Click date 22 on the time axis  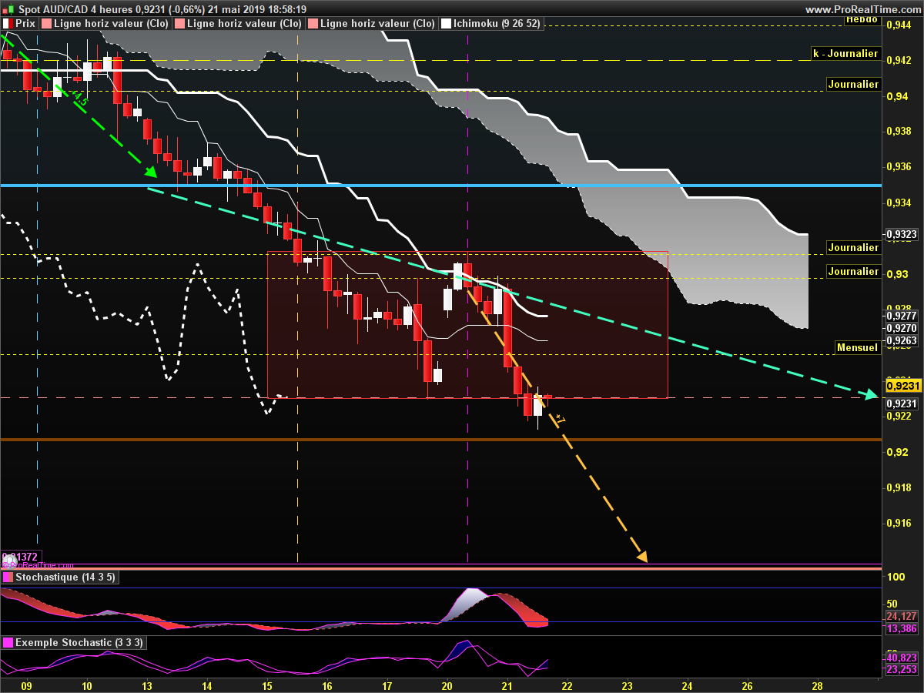click(x=567, y=685)
